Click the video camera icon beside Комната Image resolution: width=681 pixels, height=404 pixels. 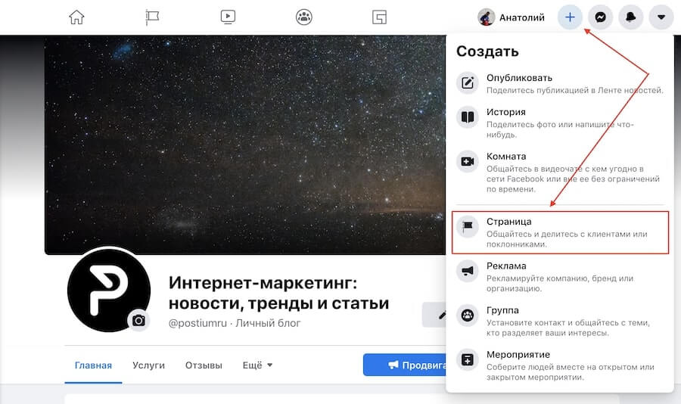tap(468, 161)
